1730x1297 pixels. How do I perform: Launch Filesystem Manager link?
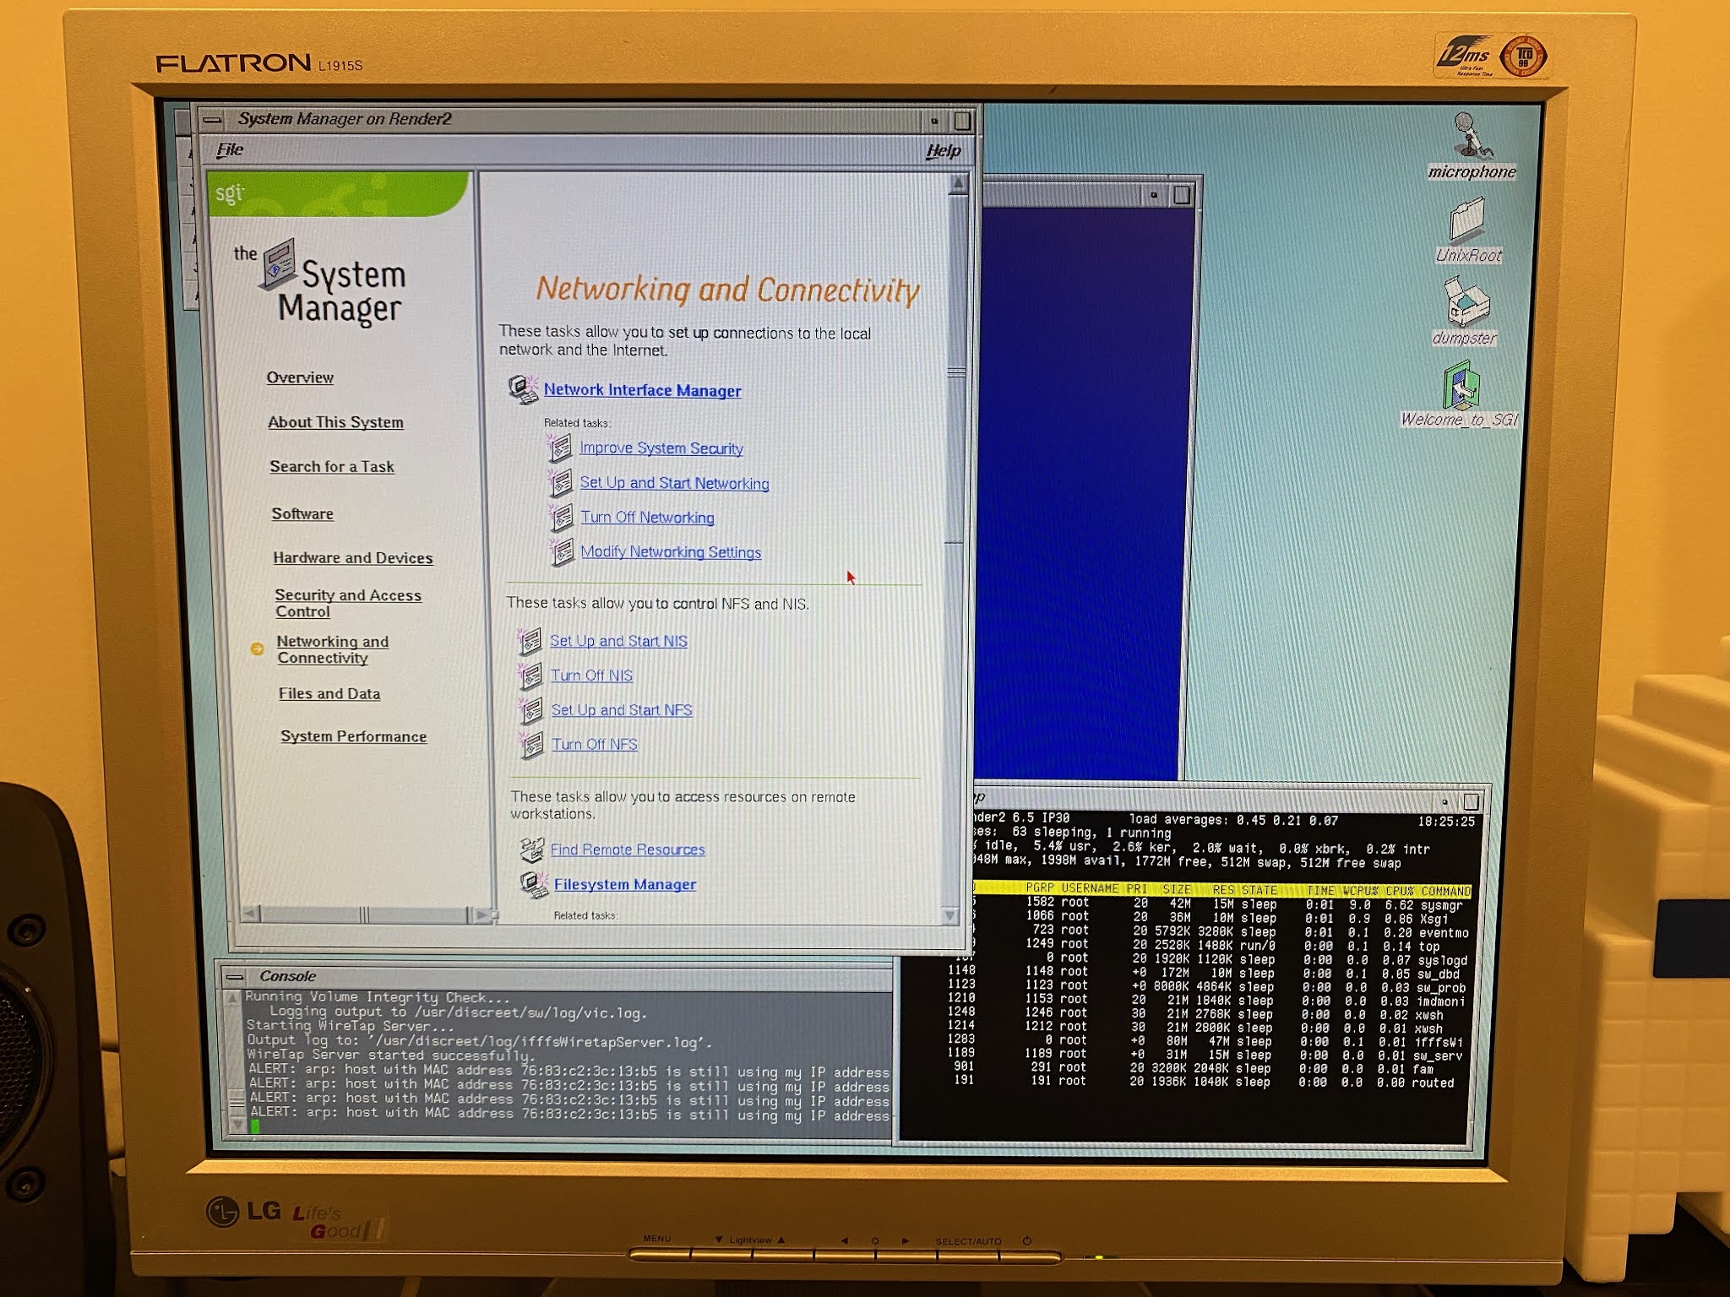[x=625, y=885]
